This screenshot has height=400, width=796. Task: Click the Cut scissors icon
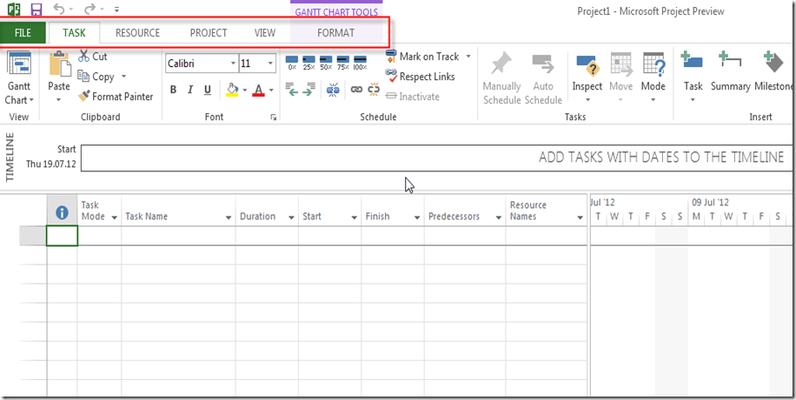[84, 57]
